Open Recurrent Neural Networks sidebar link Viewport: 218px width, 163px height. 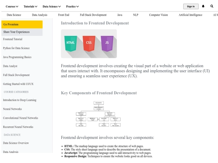(x=18, y=127)
